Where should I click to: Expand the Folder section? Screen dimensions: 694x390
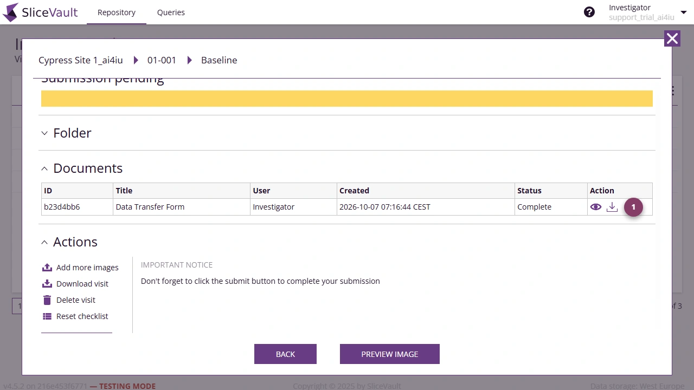(x=44, y=133)
